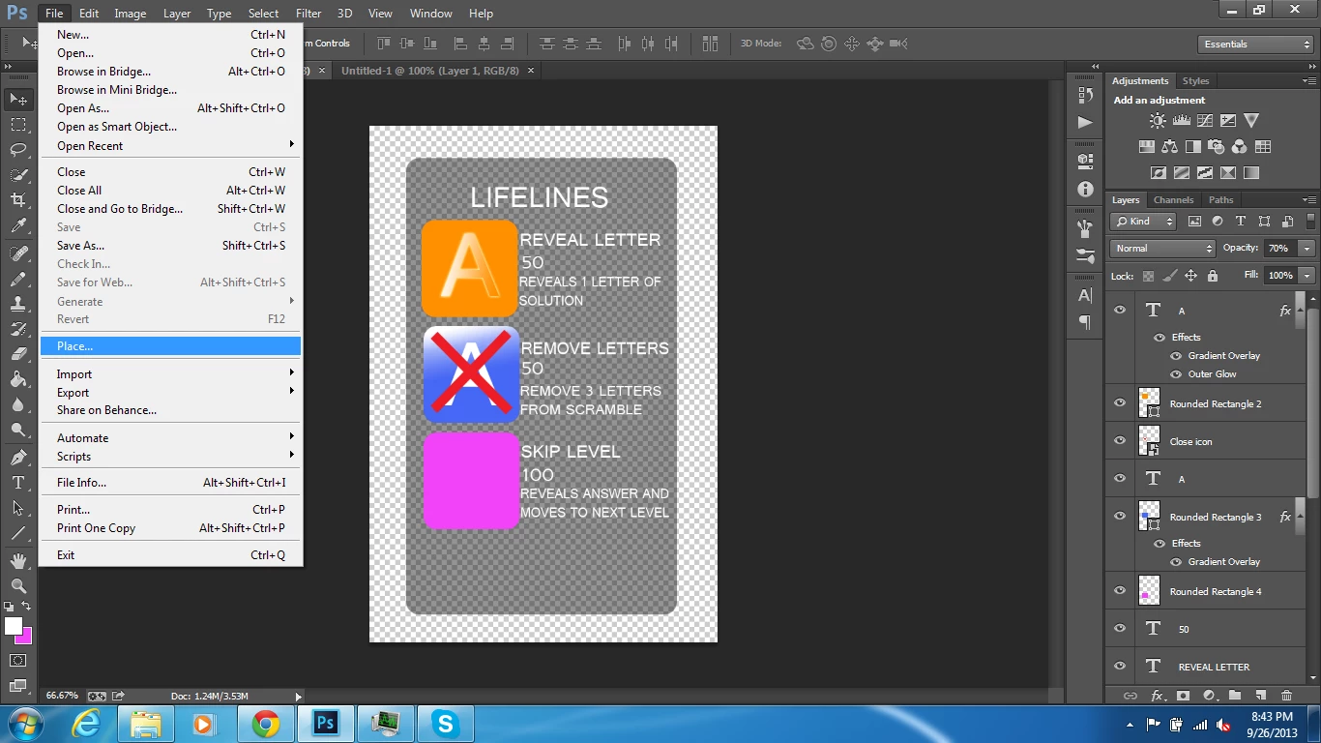Open the Fill slider dropdown arrow
The width and height of the screenshot is (1321, 743).
coord(1307,276)
